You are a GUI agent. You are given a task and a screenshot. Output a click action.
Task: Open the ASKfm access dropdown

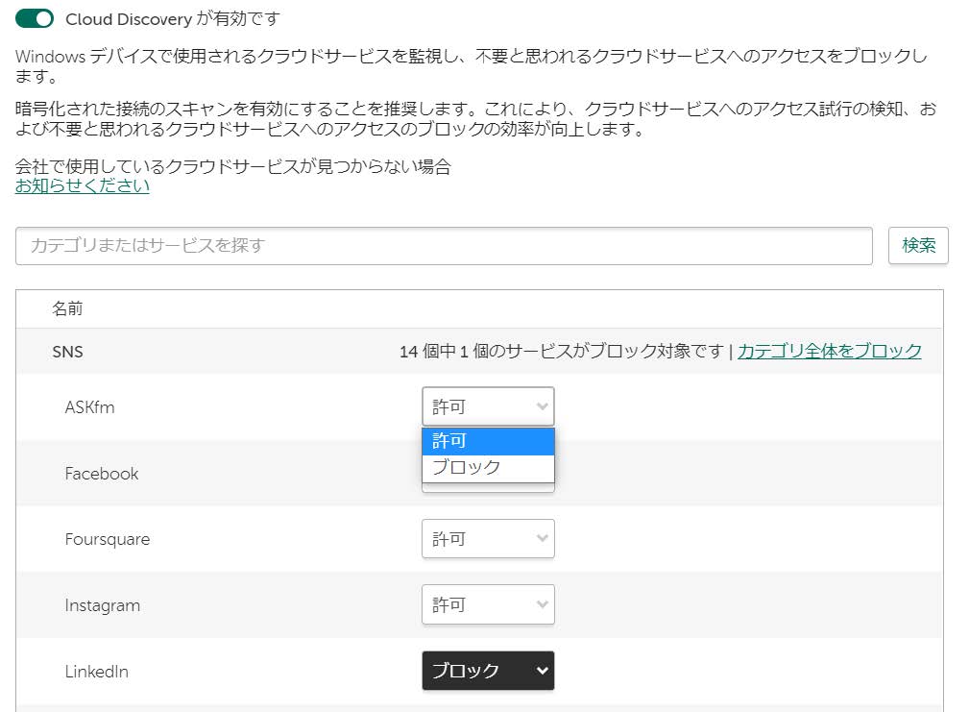(488, 406)
